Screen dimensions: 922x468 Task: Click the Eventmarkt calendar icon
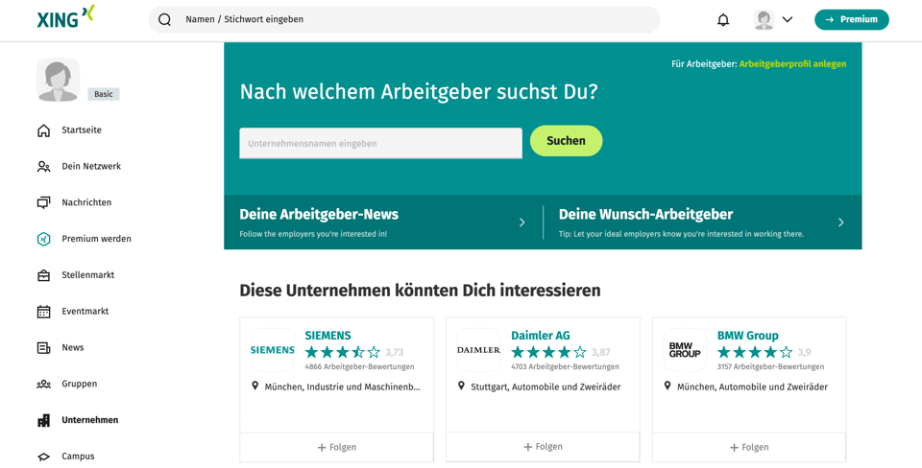click(43, 312)
